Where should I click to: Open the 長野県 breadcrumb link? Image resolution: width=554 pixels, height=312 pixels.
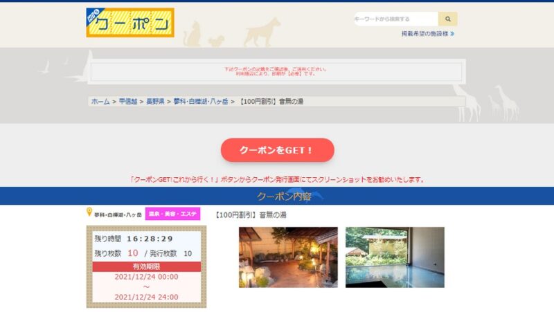(x=155, y=102)
